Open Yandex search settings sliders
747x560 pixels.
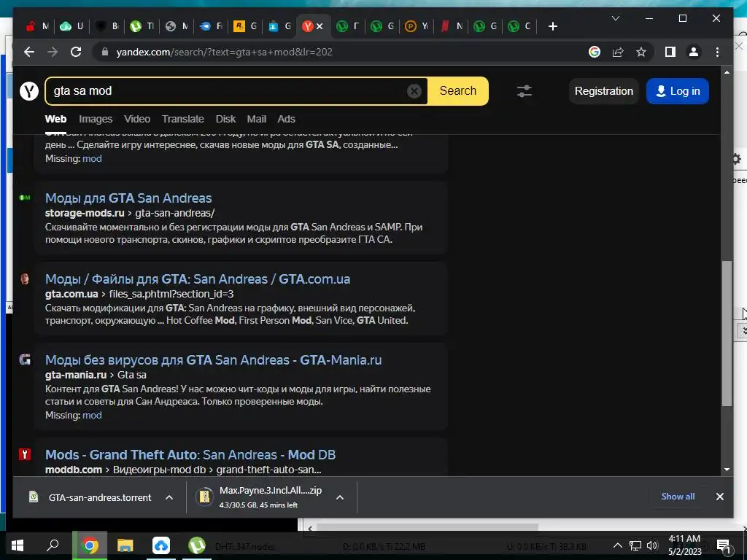coord(525,91)
